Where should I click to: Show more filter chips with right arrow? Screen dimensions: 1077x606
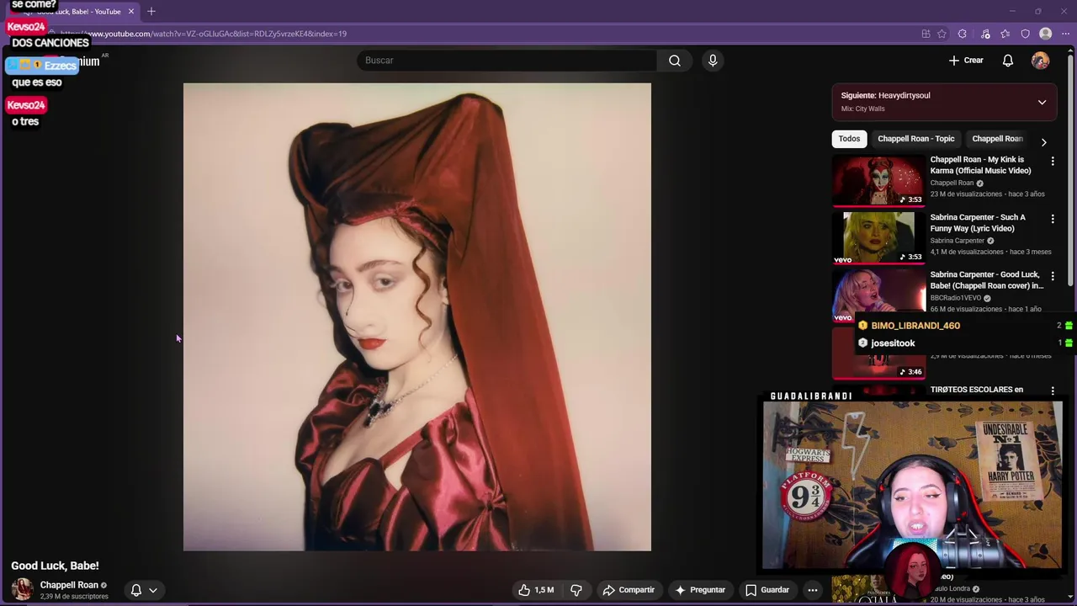(x=1043, y=142)
